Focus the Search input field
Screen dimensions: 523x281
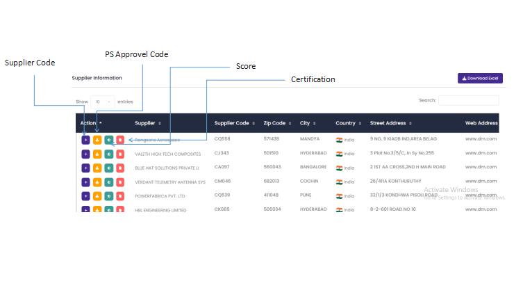(469, 100)
